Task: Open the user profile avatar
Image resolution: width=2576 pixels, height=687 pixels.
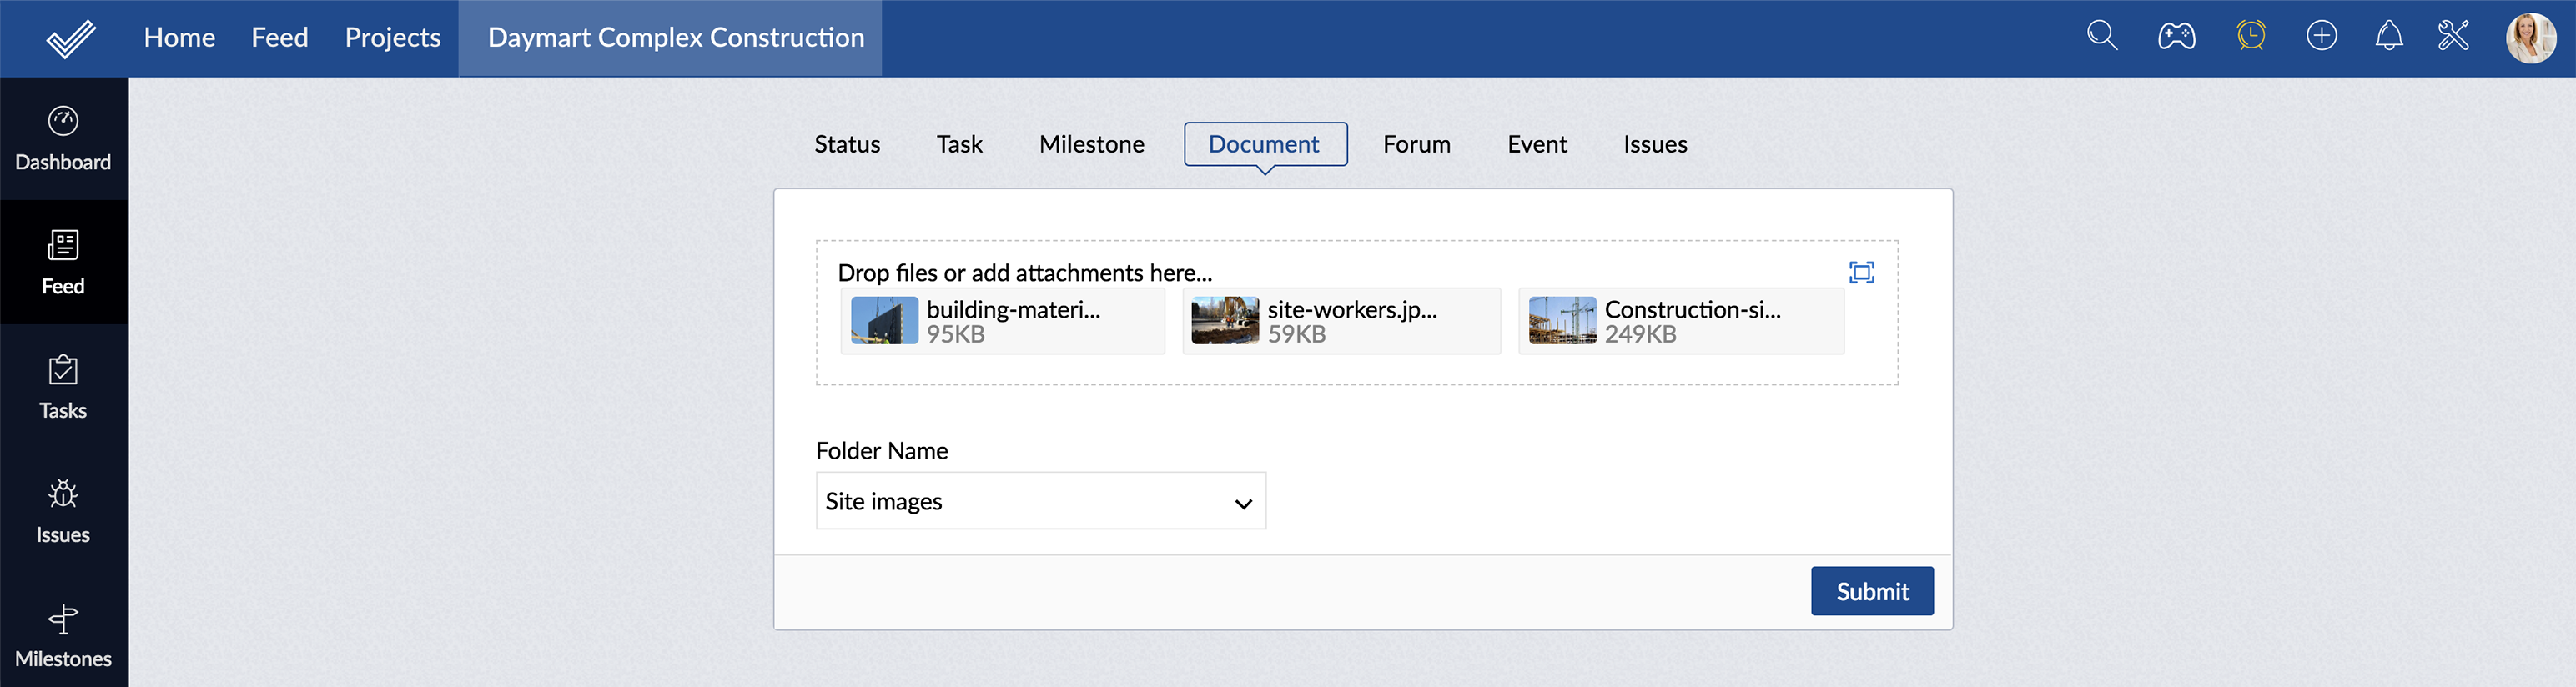Action: point(2530,38)
